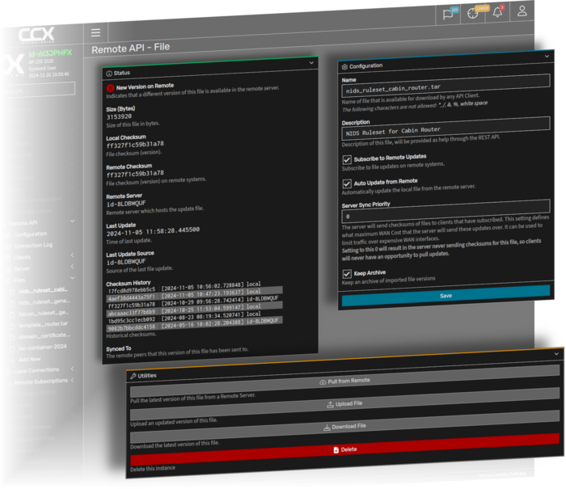Click the Name input field
This screenshot has width=566, height=489.
[x=446, y=86]
